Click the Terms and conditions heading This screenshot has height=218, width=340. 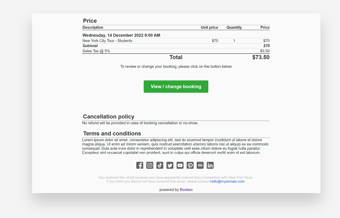112,134
